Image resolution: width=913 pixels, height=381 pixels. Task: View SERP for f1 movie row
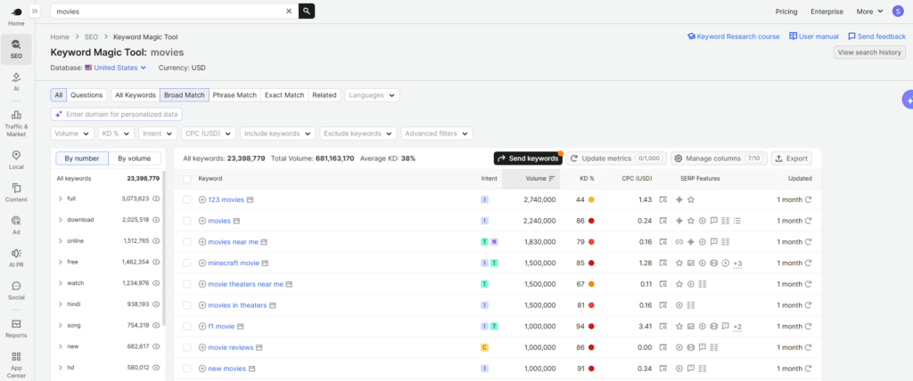pos(663,327)
